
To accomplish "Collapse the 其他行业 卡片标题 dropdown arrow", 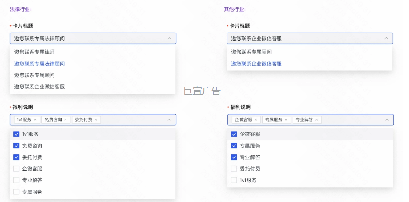I will point(386,38).
